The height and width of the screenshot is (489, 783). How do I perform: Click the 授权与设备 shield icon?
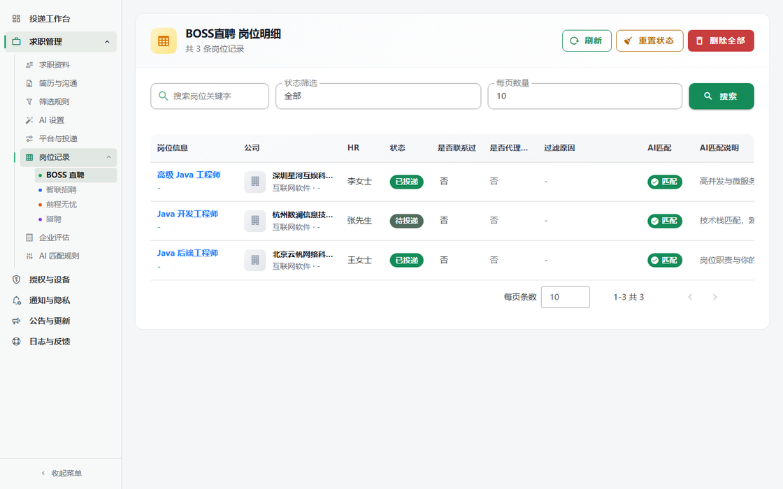pos(17,279)
